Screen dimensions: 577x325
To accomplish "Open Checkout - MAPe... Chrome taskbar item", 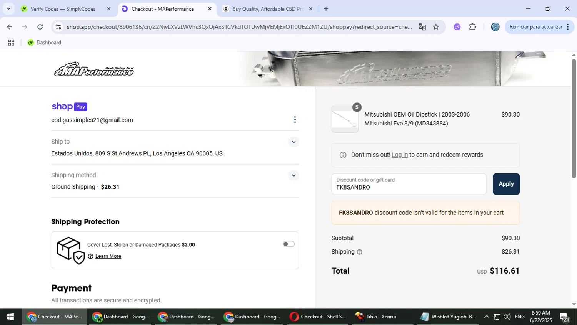I will [x=54, y=317].
